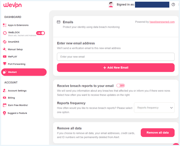Click the WePLAY video icon
Screen dimensions: 180x146
click(4, 57)
